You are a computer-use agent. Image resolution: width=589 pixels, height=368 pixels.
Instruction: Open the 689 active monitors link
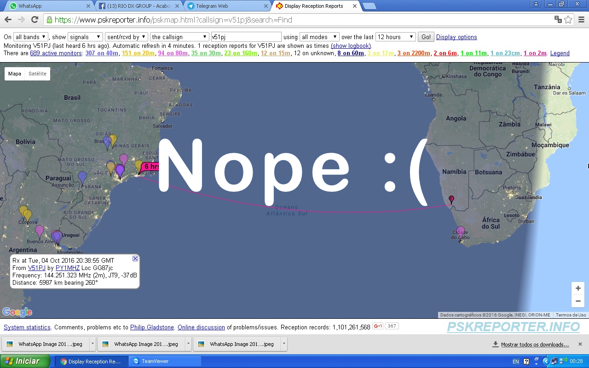click(56, 53)
